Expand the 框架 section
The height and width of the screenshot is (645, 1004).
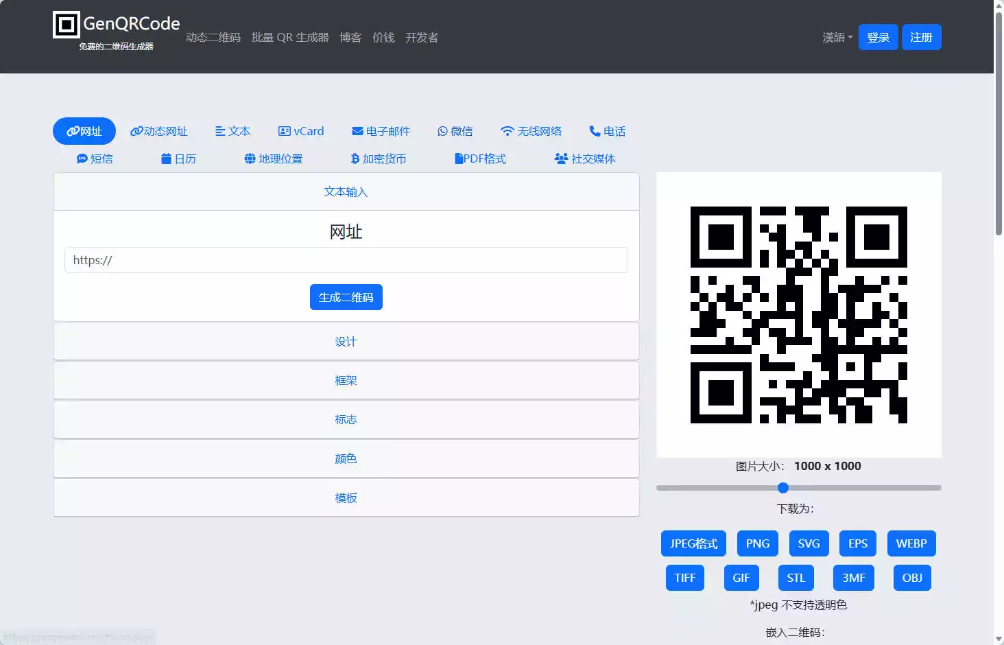tap(346, 380)
